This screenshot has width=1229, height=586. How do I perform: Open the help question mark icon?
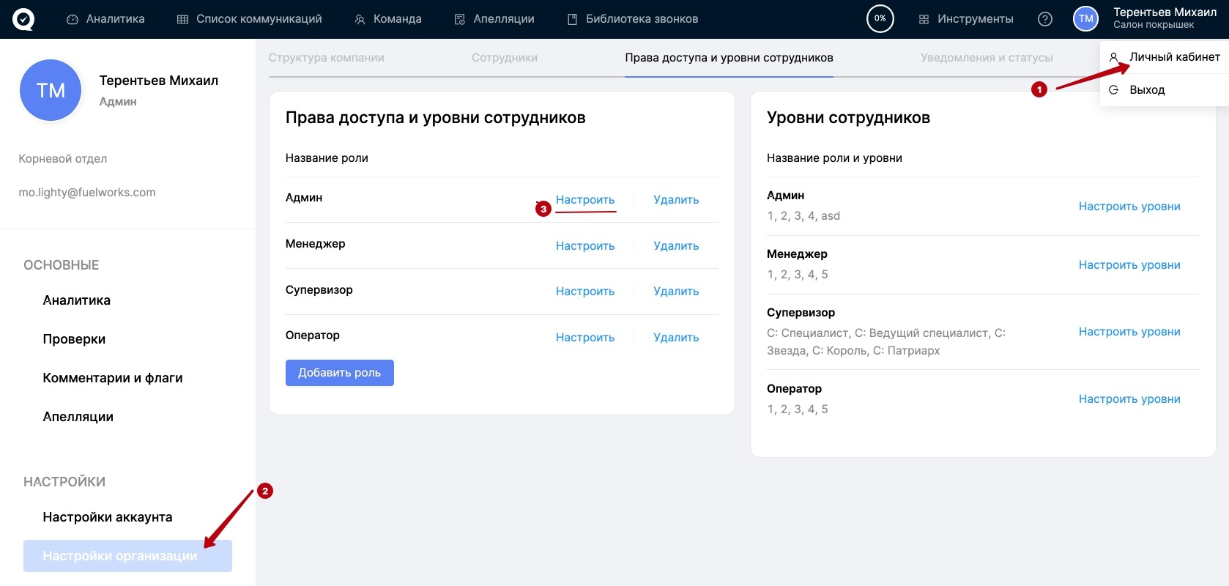click(1045, 19)
